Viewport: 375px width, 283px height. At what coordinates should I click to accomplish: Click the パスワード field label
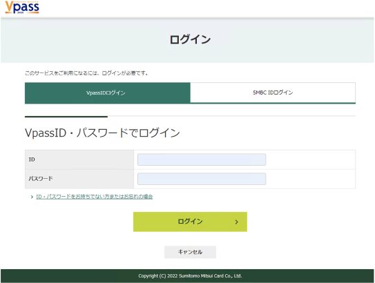[x=41, y=179]
